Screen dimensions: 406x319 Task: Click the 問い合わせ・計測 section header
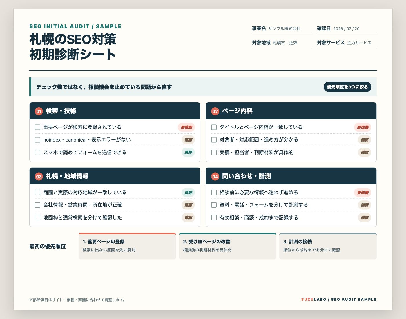[x=291, y=176]
